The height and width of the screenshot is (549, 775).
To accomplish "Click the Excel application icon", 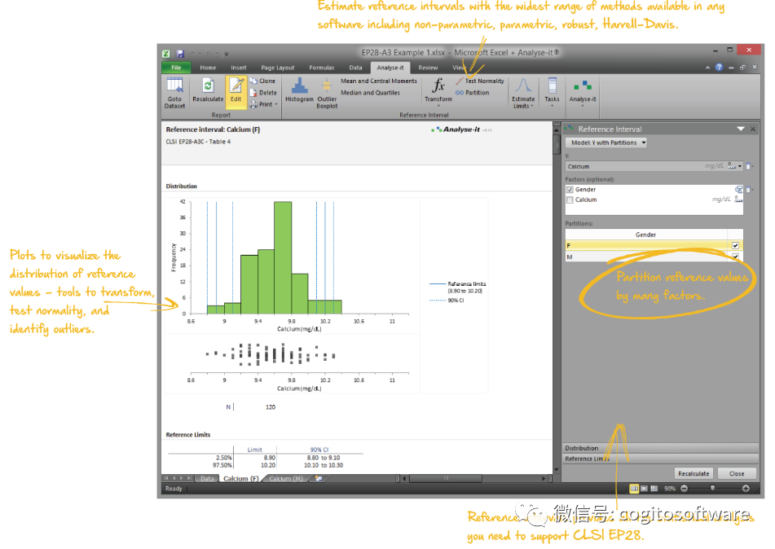I will 166,54.
